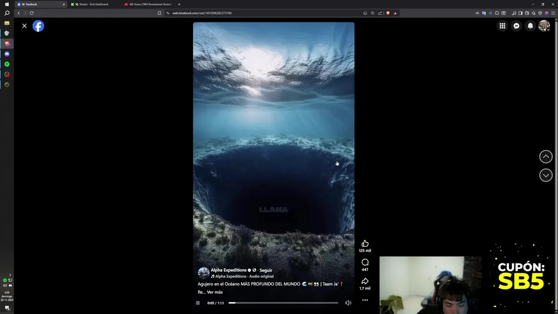558x314 pixels.
Task: Bookmark this page icon
Action: point(159,13)
